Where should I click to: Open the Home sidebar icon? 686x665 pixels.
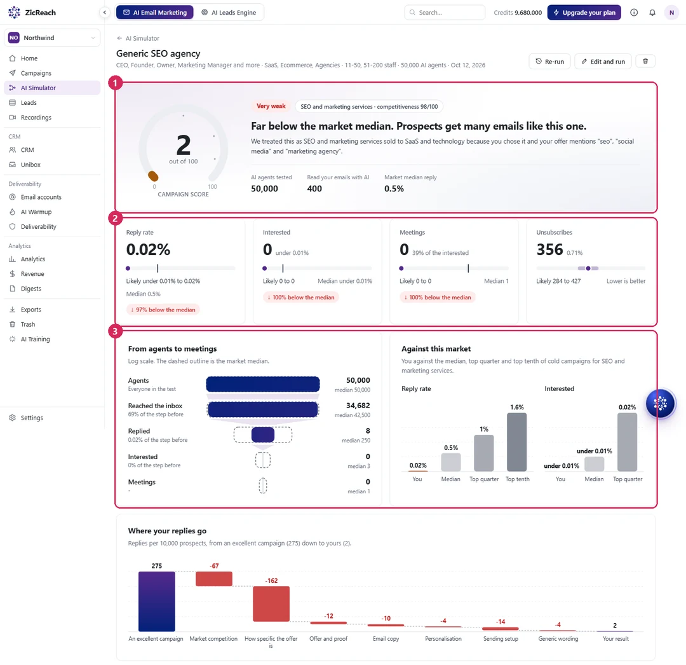click(12, 58)
